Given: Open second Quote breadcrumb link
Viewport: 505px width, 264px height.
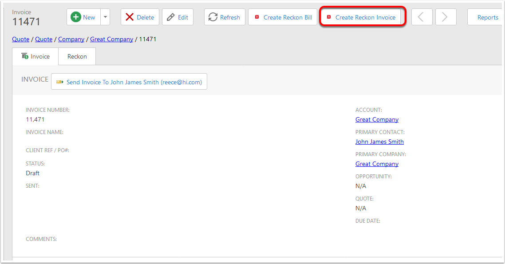Looking at the screenshot, I should click(x=43, y=39).
